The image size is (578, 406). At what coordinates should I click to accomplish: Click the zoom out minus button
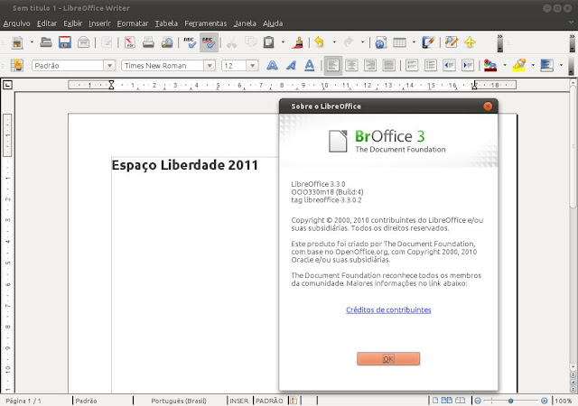[x=478, y=401]
